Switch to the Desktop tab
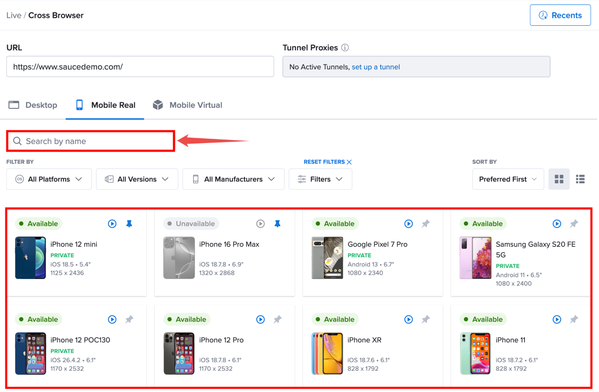 33,105
